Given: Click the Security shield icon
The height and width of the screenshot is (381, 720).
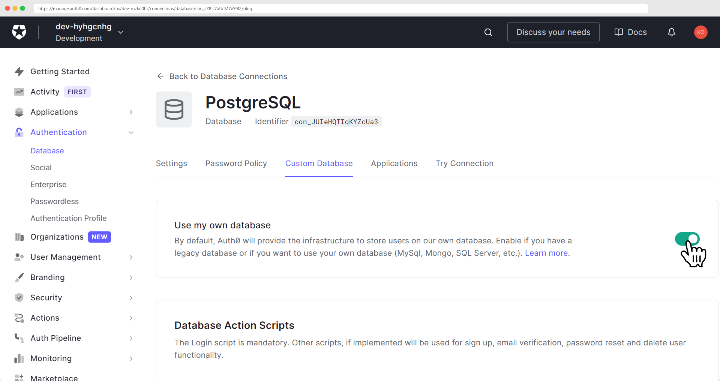Looking at the screenshot, I should (x=19, y=298).
